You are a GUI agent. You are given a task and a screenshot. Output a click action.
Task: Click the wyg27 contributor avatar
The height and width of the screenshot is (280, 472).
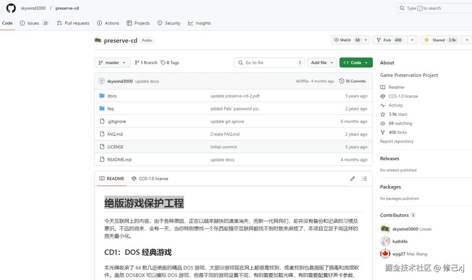pyautogui.click(x=385, y=254)
